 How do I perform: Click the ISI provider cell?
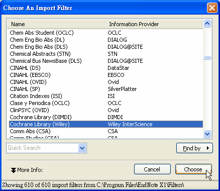coord(111,96)
